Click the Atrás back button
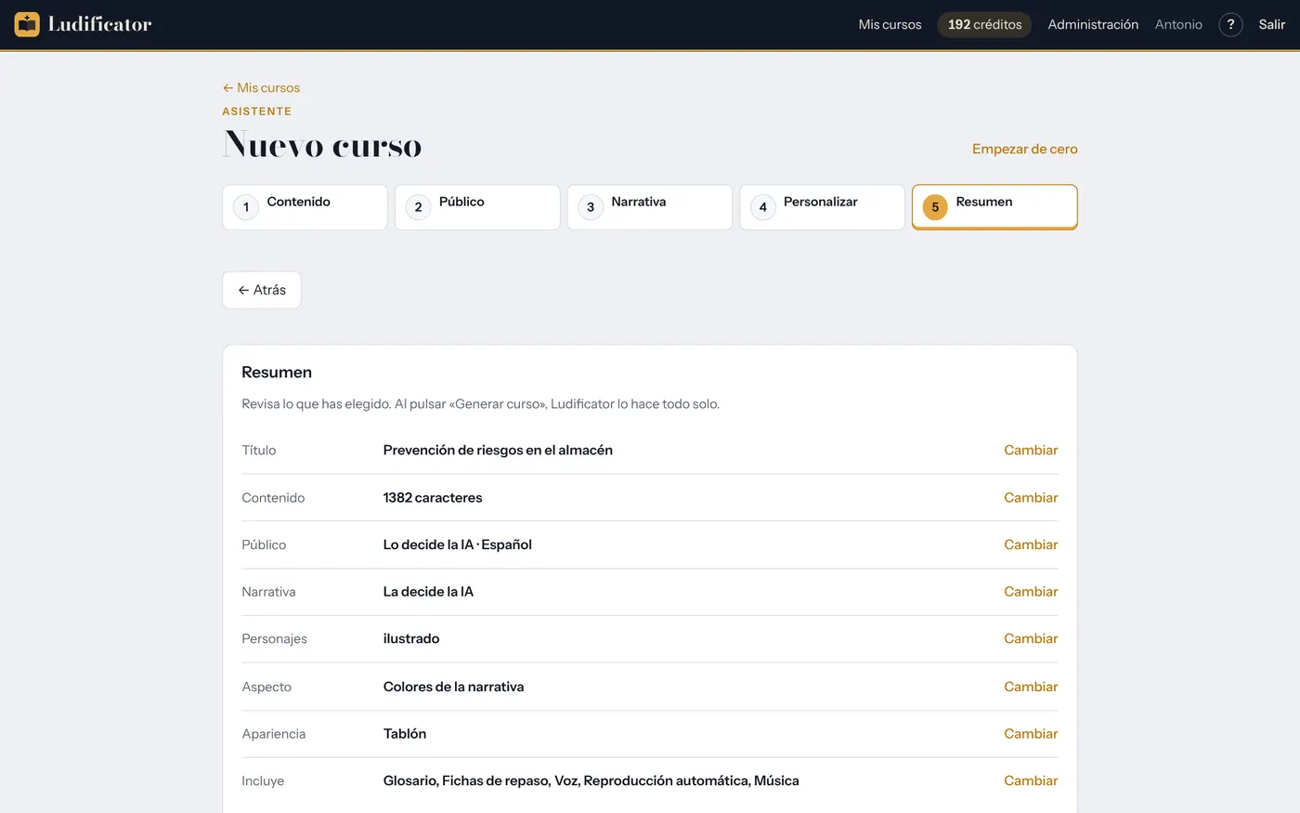The image size is (1300, 813). click(x=262, y=290)
